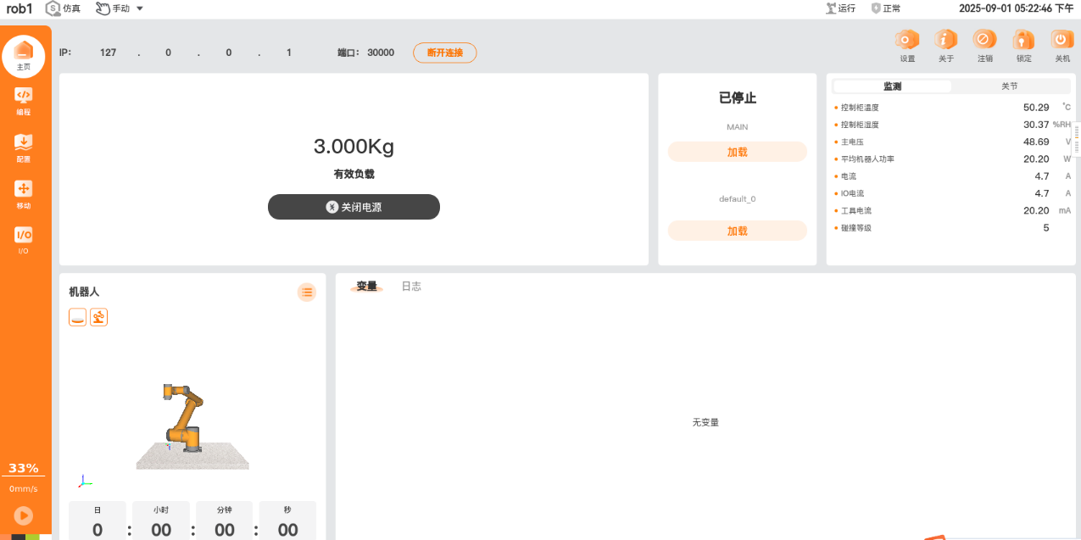Screen dimensions: 1081x540
Task: Click the 无变量 empty variables message
Action: click(705, 422)
